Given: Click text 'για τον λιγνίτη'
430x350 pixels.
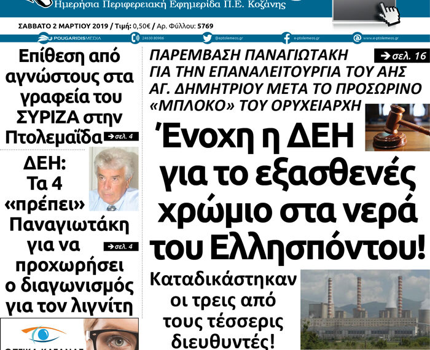Looking at the screenshot, I should pos(69,306).
